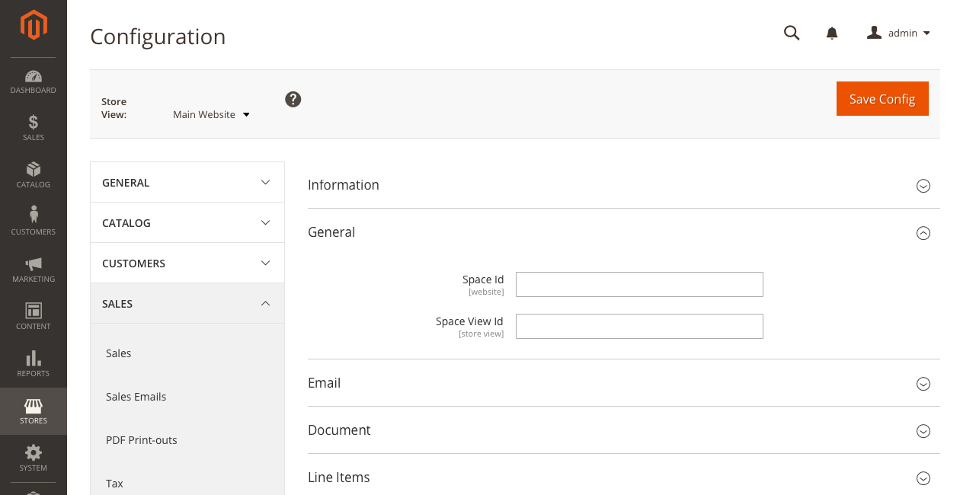Open the Dashboard from the sidebar
The width and height of the screenshot is (960, 495).
click(x=33, y=81)
